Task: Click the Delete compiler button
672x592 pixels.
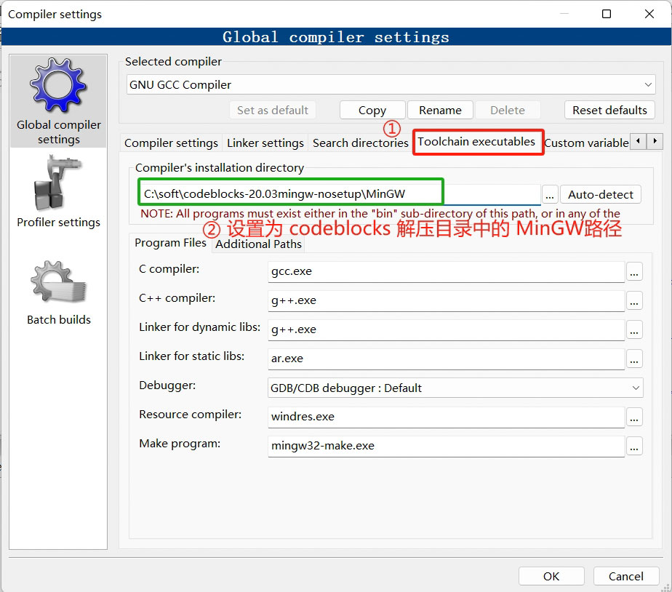Action: coord(508,110)
